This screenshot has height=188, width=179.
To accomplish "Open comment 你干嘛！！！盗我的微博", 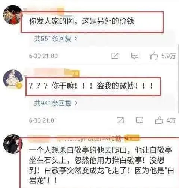I will click(x=91, y=86).
